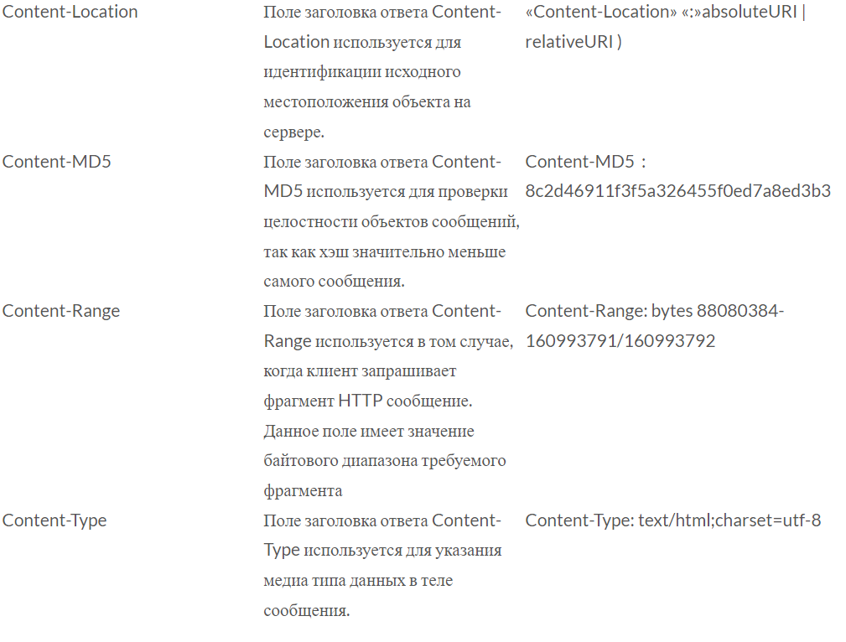Screen dimensions: 846x642
Task: Click the phrase 'байтового диапазона требуемого'
Action: 385,461
